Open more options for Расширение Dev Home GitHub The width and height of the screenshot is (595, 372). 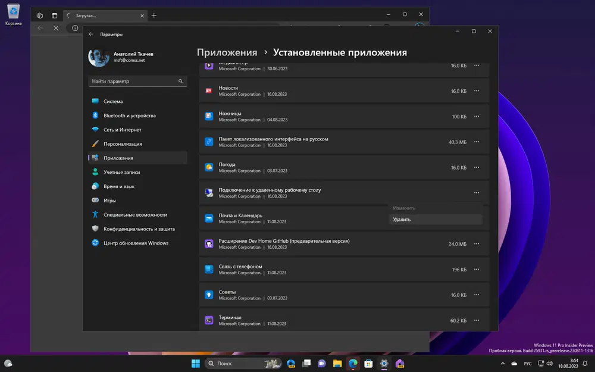476,243
